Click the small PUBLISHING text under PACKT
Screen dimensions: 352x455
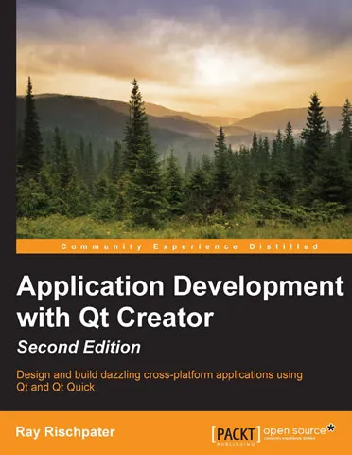(x=236, y=444)
